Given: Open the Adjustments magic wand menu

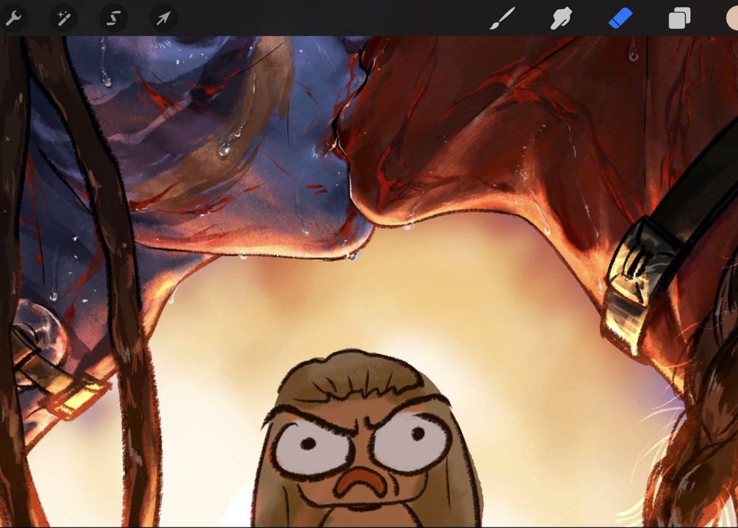Looking at the screenshot, I should (63, 18).
